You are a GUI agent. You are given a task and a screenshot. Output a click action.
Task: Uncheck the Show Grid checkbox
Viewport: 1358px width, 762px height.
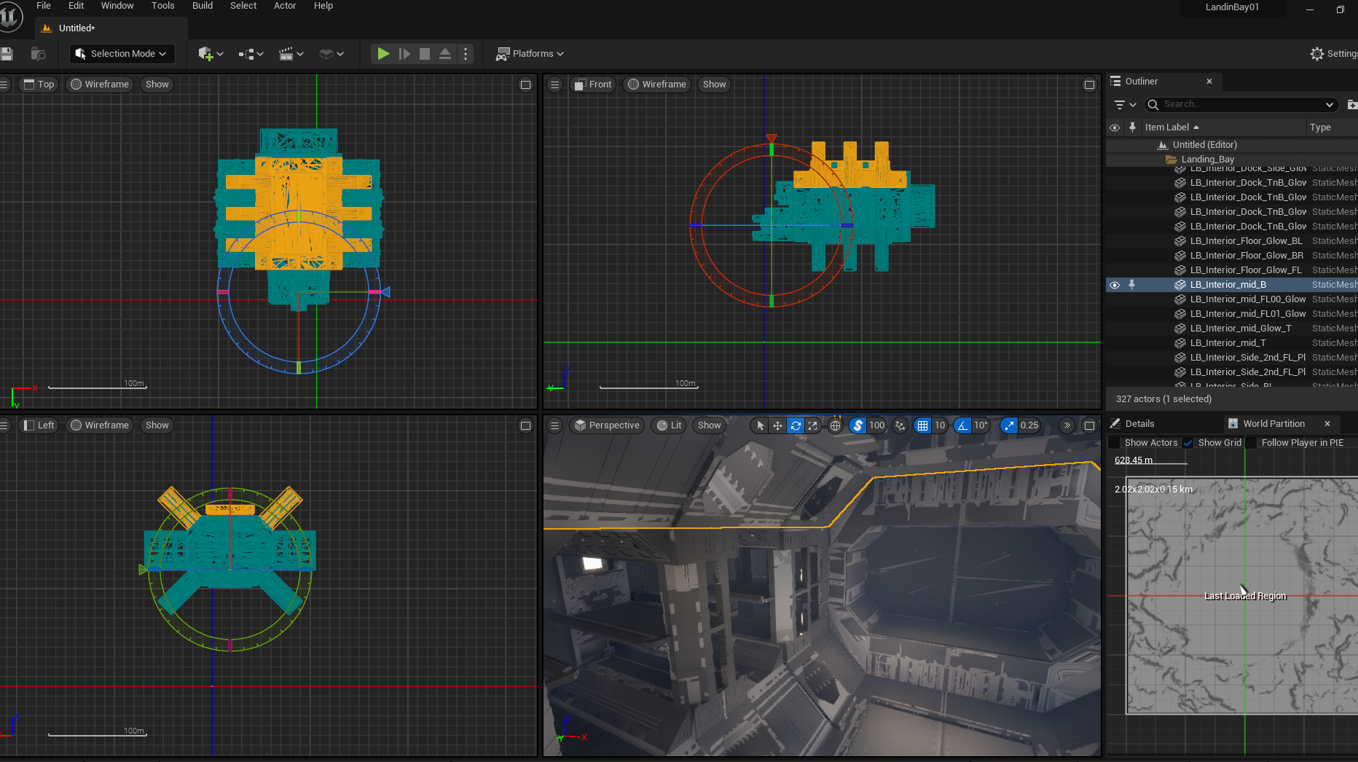click(x=1188, y=443)
